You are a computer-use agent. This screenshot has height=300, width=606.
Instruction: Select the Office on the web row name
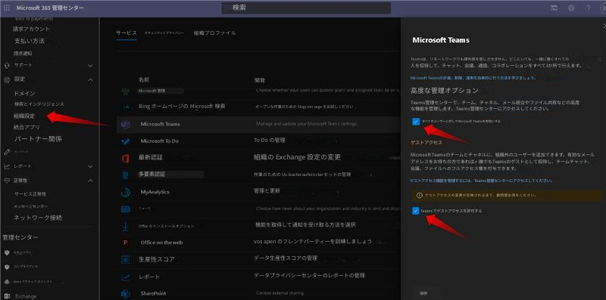(161, 243)
